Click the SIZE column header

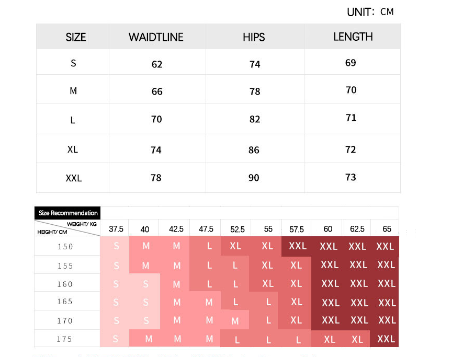(x=76, y=37)
